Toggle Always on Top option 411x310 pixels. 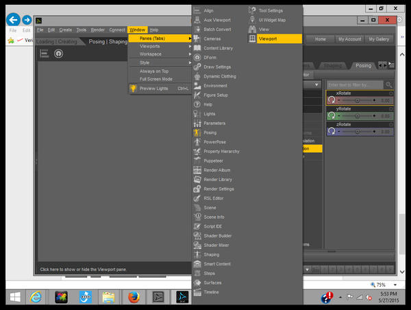coord(160,71)
